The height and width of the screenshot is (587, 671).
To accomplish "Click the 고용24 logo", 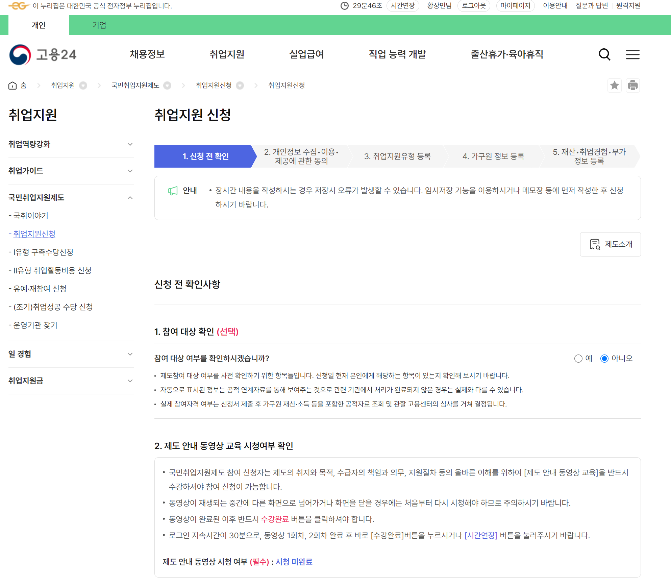I will tap(43, 54).
